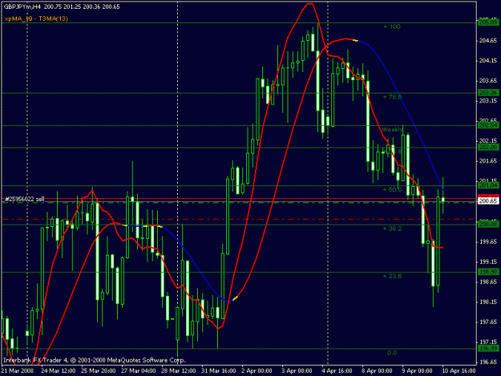501x376 pixels.
Task: Click the 199.15 price axis value
Action: click(x=488, y=261)
